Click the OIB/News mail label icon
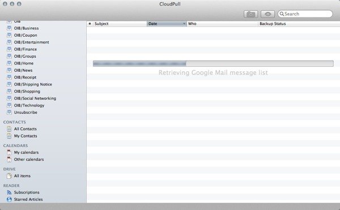Viewport: 340px width, 210px height. pos(9,70)
